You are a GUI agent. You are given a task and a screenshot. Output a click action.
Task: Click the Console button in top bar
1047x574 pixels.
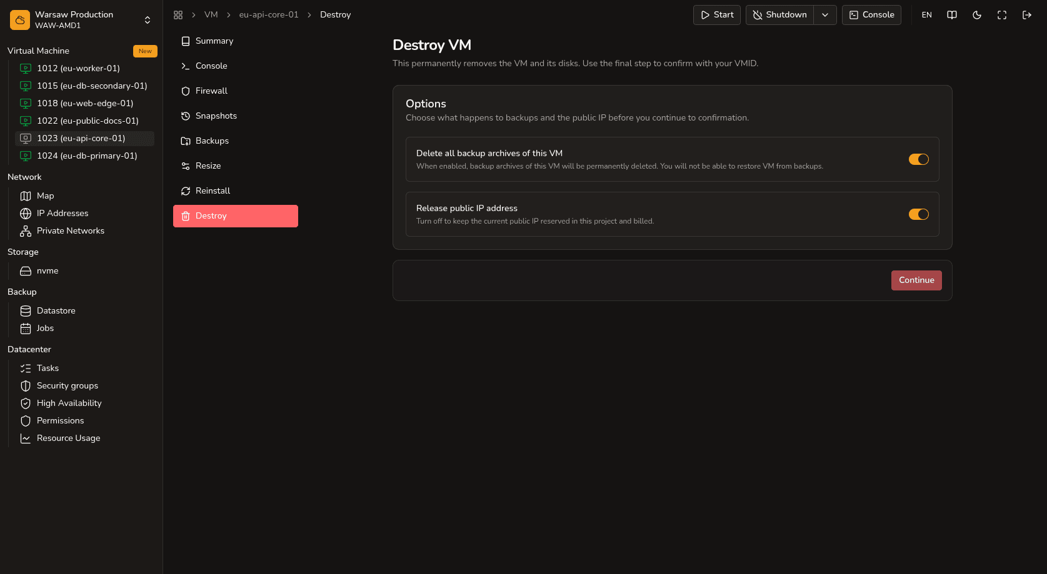tap(871, 15)
